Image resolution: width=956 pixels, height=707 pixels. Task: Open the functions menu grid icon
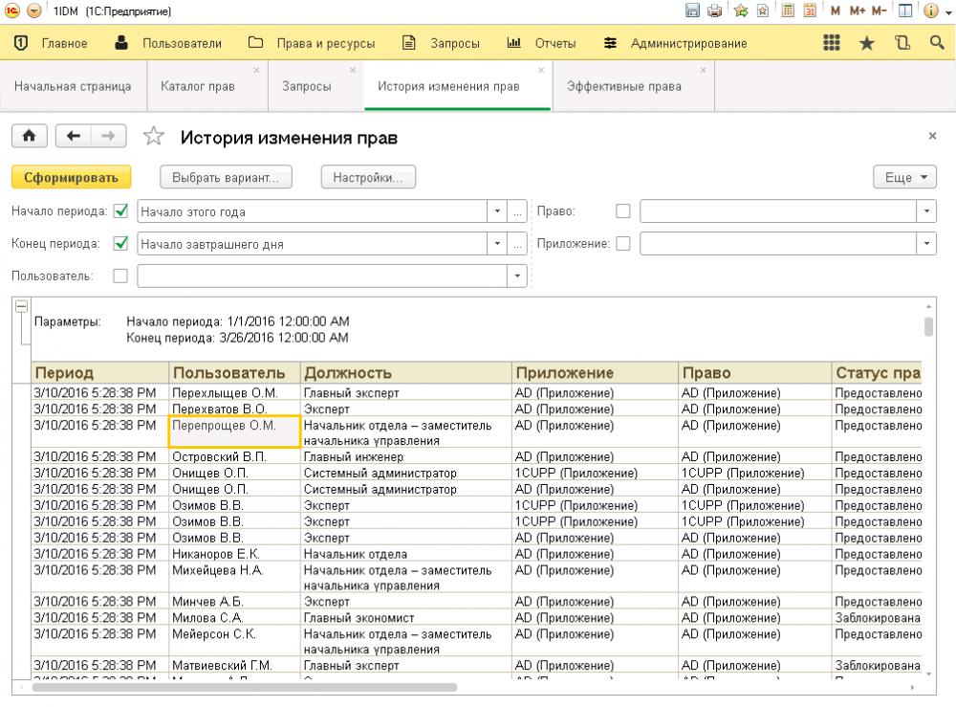[832, 43]
